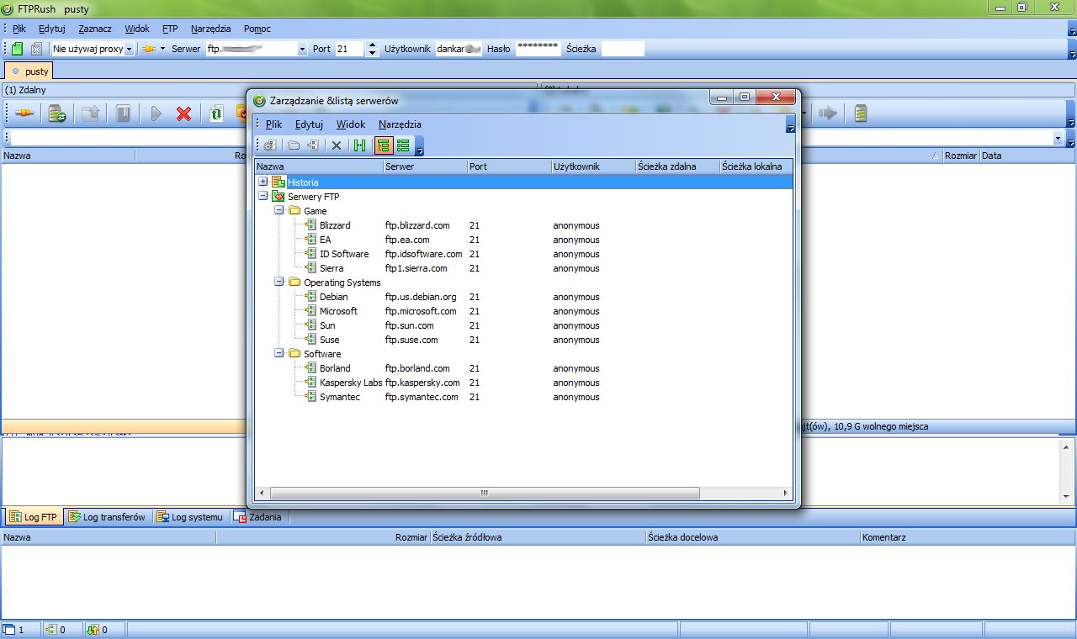Toggle the flat list view icon in server list

[403, 145]
